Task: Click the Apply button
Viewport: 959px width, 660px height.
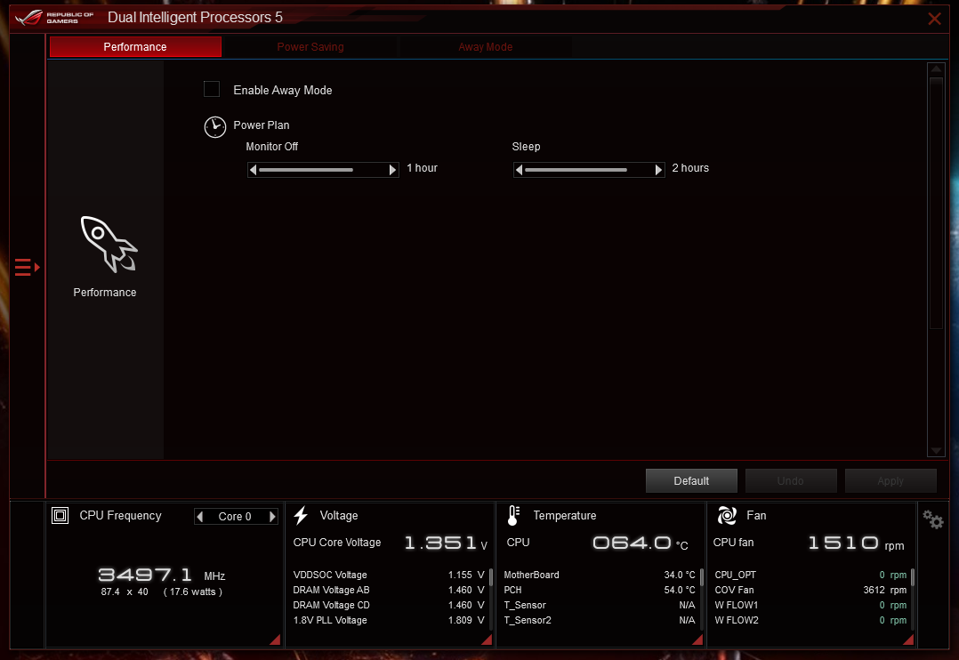Action: 890,481
